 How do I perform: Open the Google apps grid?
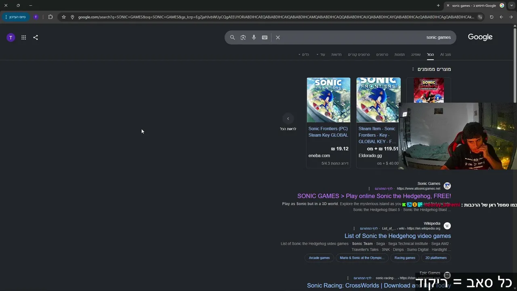click(x=24, y=38)
